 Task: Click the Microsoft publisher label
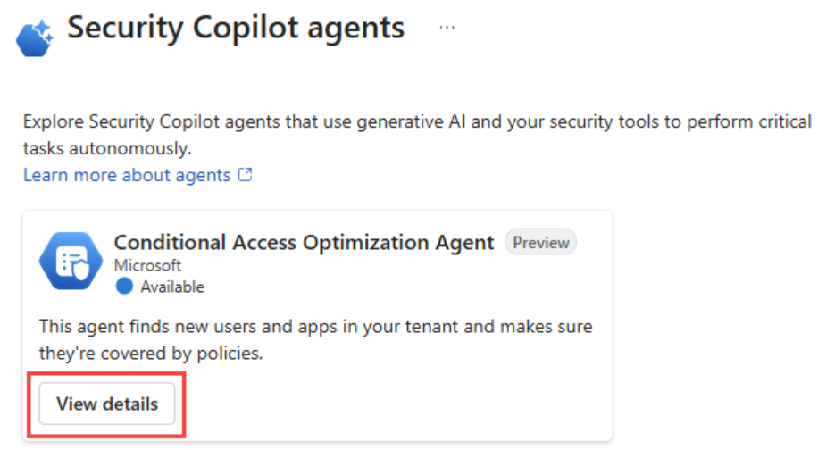(147, 265)
